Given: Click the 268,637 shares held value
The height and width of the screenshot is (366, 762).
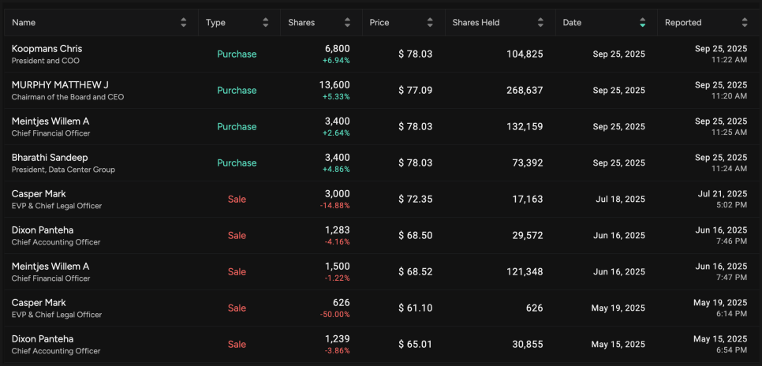Looking at the screenshot, I should 524,91.
